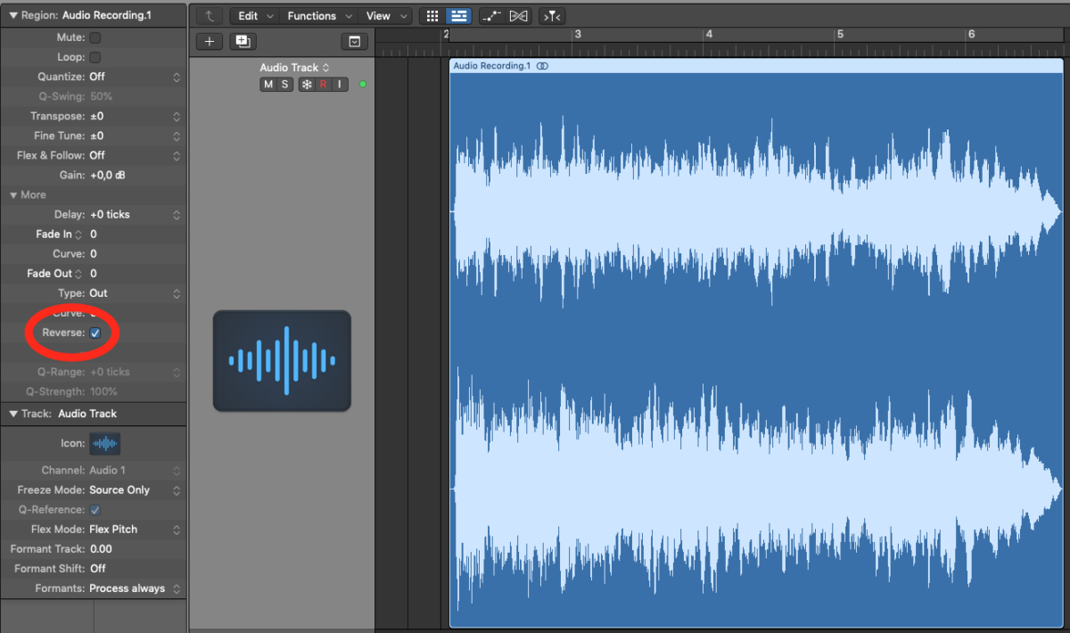
Task: Toggle the Freeze snowflake button
Action: pyautogui.click(x=306, y=85)
